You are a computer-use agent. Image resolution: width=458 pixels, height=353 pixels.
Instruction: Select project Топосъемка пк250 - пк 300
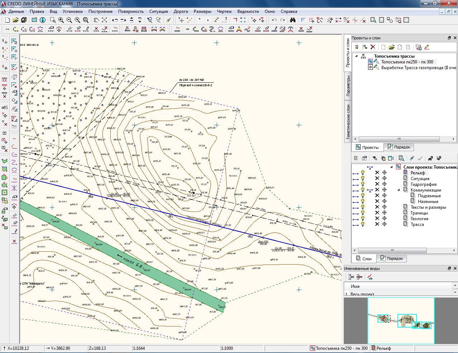407,62
